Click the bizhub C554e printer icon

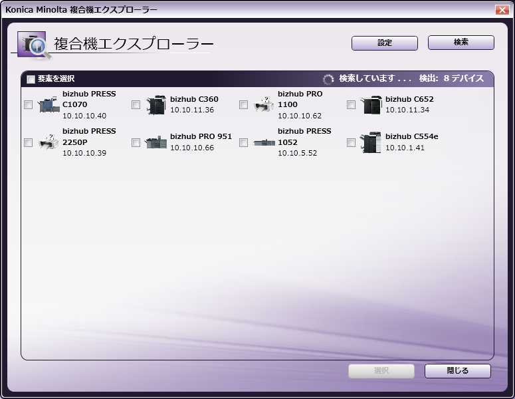point(371,142)
